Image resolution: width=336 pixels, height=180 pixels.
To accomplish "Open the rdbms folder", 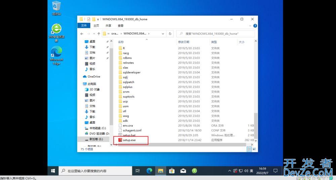I will (127, 58).
